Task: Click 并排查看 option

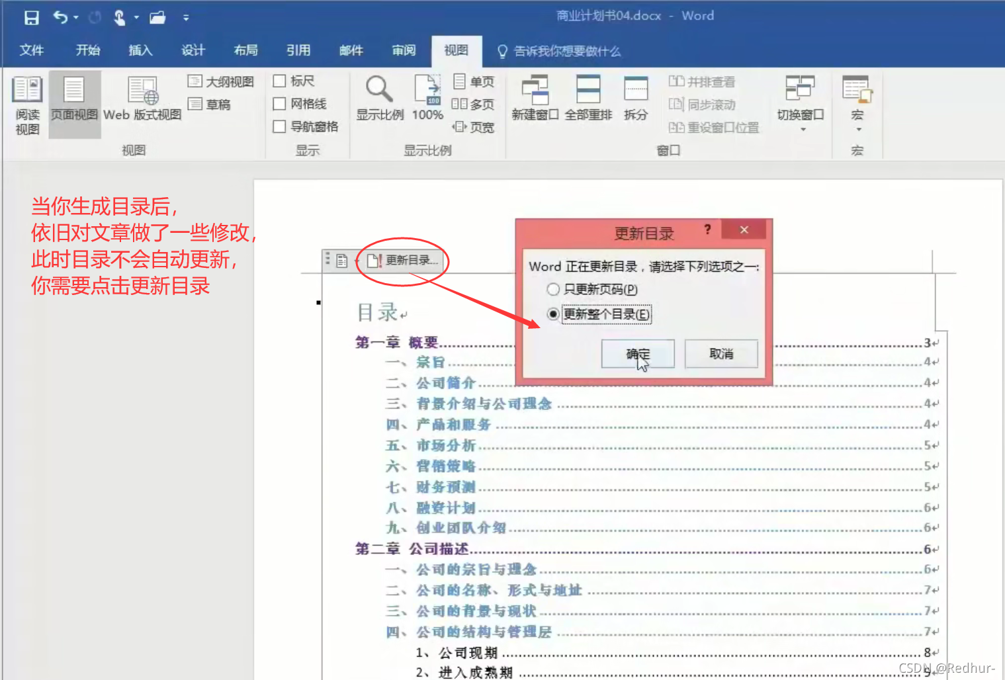Action: pyautogui.click(x=701, y=81)
